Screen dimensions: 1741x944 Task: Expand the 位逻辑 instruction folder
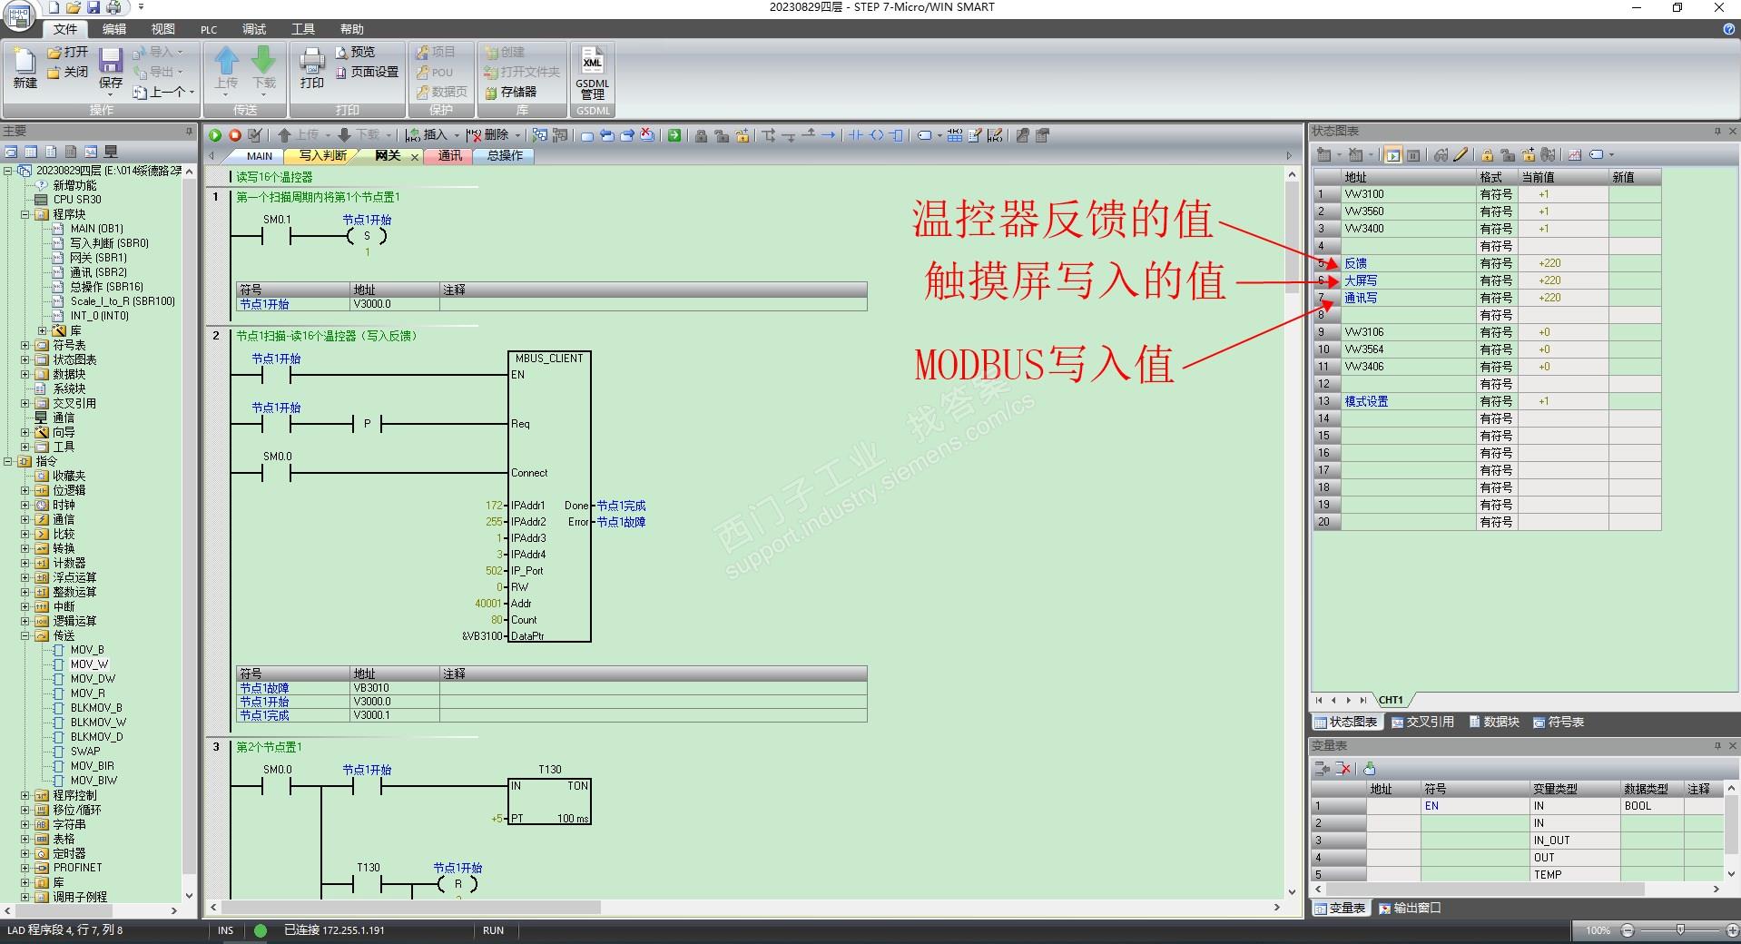coord(25,490)
